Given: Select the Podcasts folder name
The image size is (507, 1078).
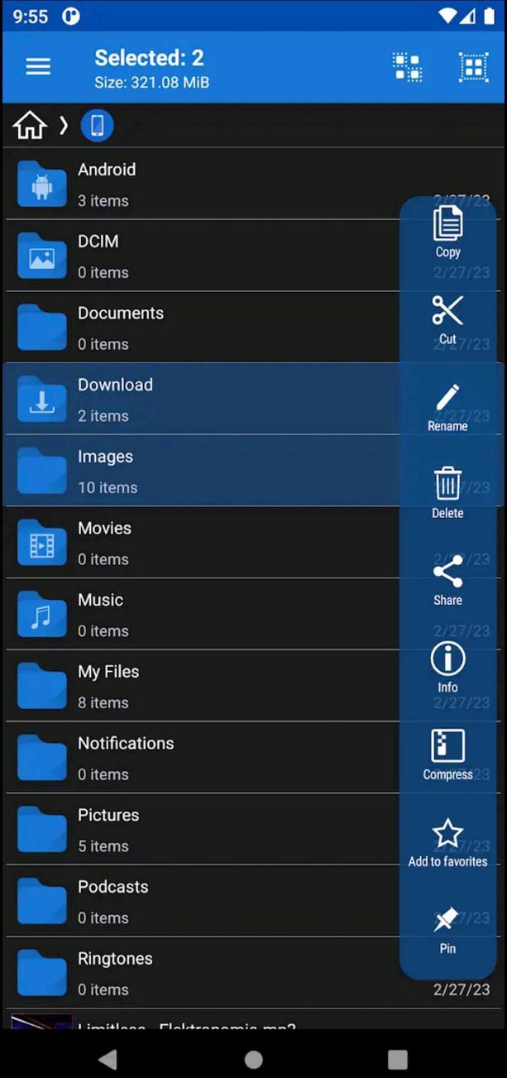Looking at the screenshot, I should coord(113,887).
